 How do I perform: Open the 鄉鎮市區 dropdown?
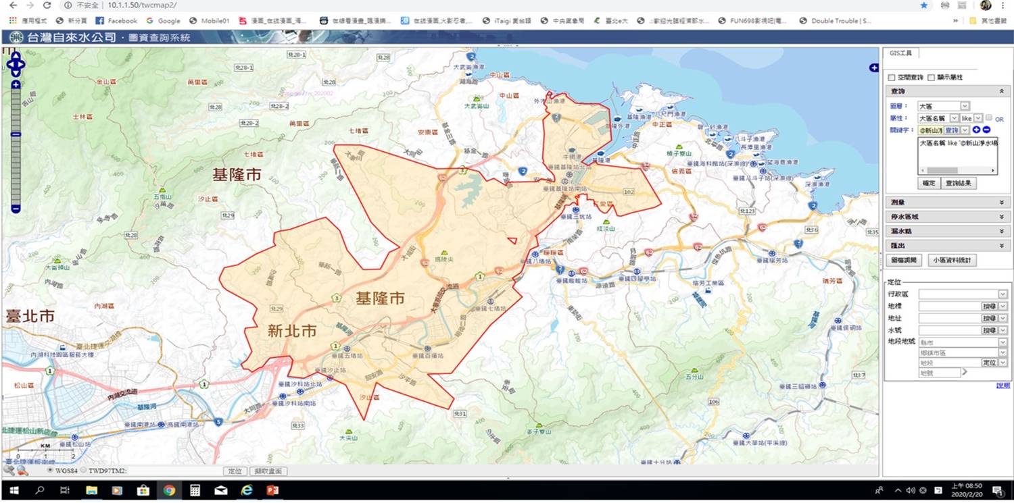(963, 352)
